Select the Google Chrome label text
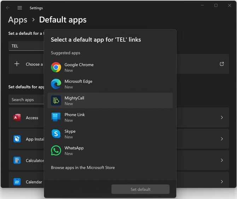 coord(79,65)
